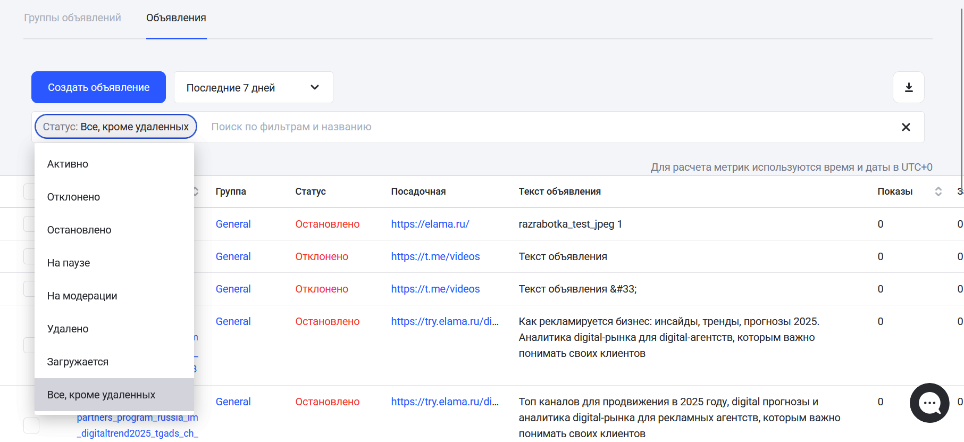Clear the filter search with X icon
Screen dimensions: 964x442
(x=906, y=127)
